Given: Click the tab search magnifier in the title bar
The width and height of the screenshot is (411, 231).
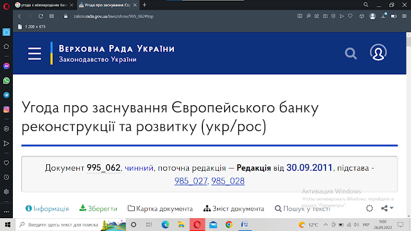Looking at the screenshot, I should 366,4.
